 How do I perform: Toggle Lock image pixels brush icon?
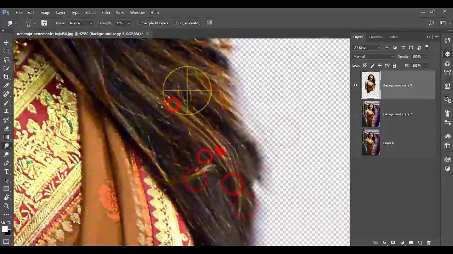[x=372, y=66]
